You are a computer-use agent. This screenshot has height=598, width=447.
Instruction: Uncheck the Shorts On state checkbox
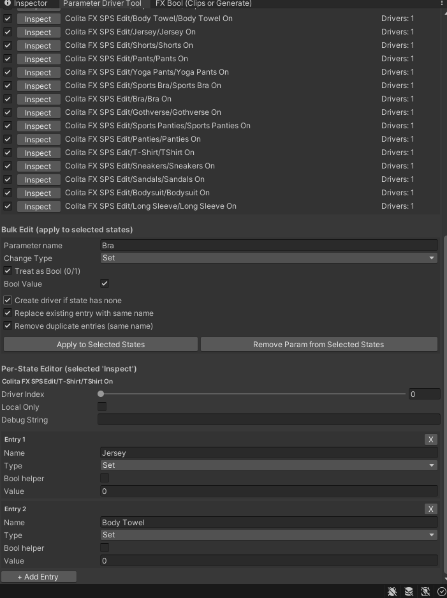(x=8, y=45)
